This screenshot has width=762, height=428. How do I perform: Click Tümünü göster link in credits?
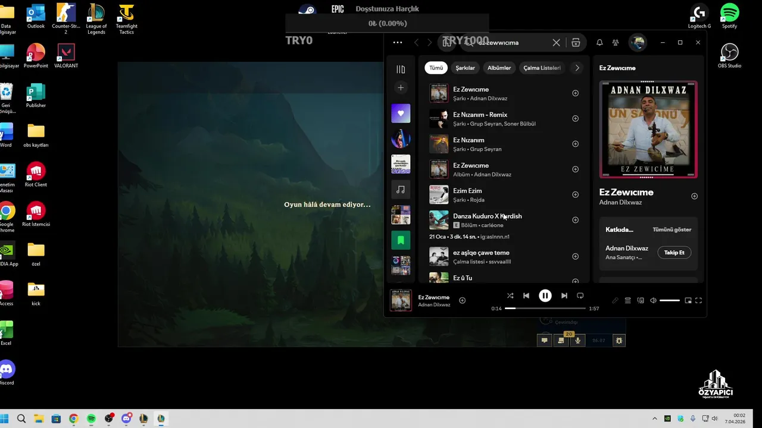[x=672, y=229]
